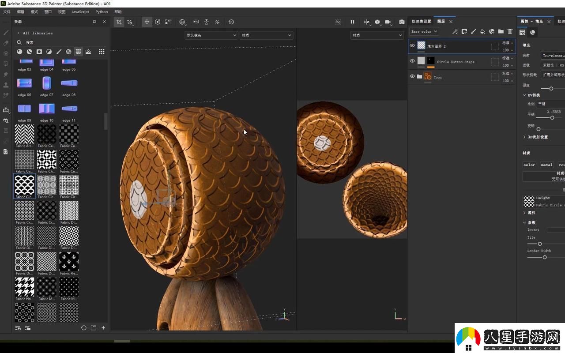Hide the Toon folder layer
This screenshot has width=565, height=353.
[x=412, y=76]
